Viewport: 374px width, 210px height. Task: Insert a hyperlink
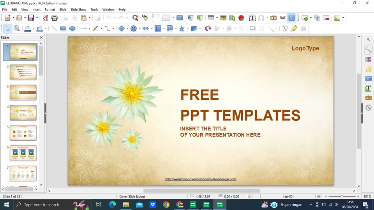coord(282,18)
